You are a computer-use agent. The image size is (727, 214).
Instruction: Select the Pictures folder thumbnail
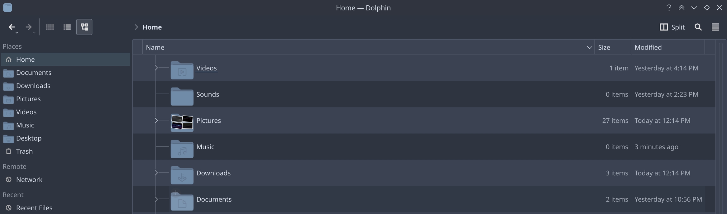pyautogui.click(x=182, y=122)
